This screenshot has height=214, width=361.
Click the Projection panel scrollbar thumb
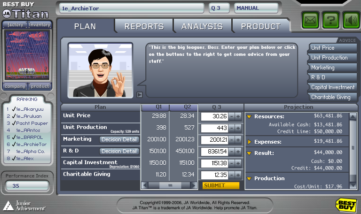tap(353, 148)
